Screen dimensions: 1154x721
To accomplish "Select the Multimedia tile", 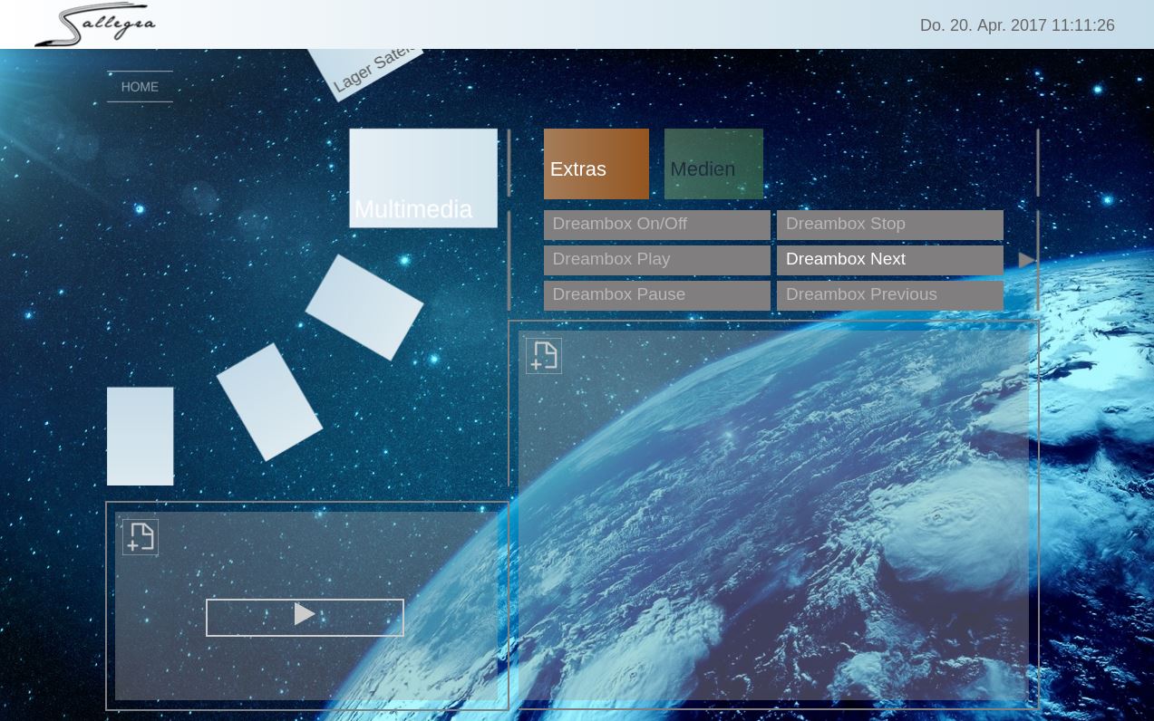I will 423,178.
